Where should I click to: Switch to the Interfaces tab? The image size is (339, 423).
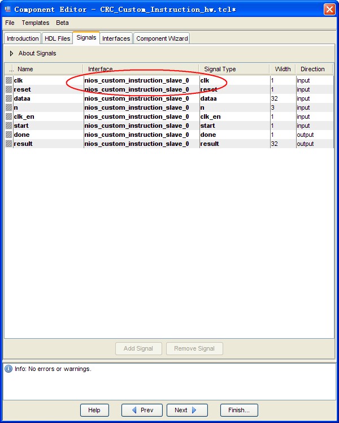tap(116, 38)
